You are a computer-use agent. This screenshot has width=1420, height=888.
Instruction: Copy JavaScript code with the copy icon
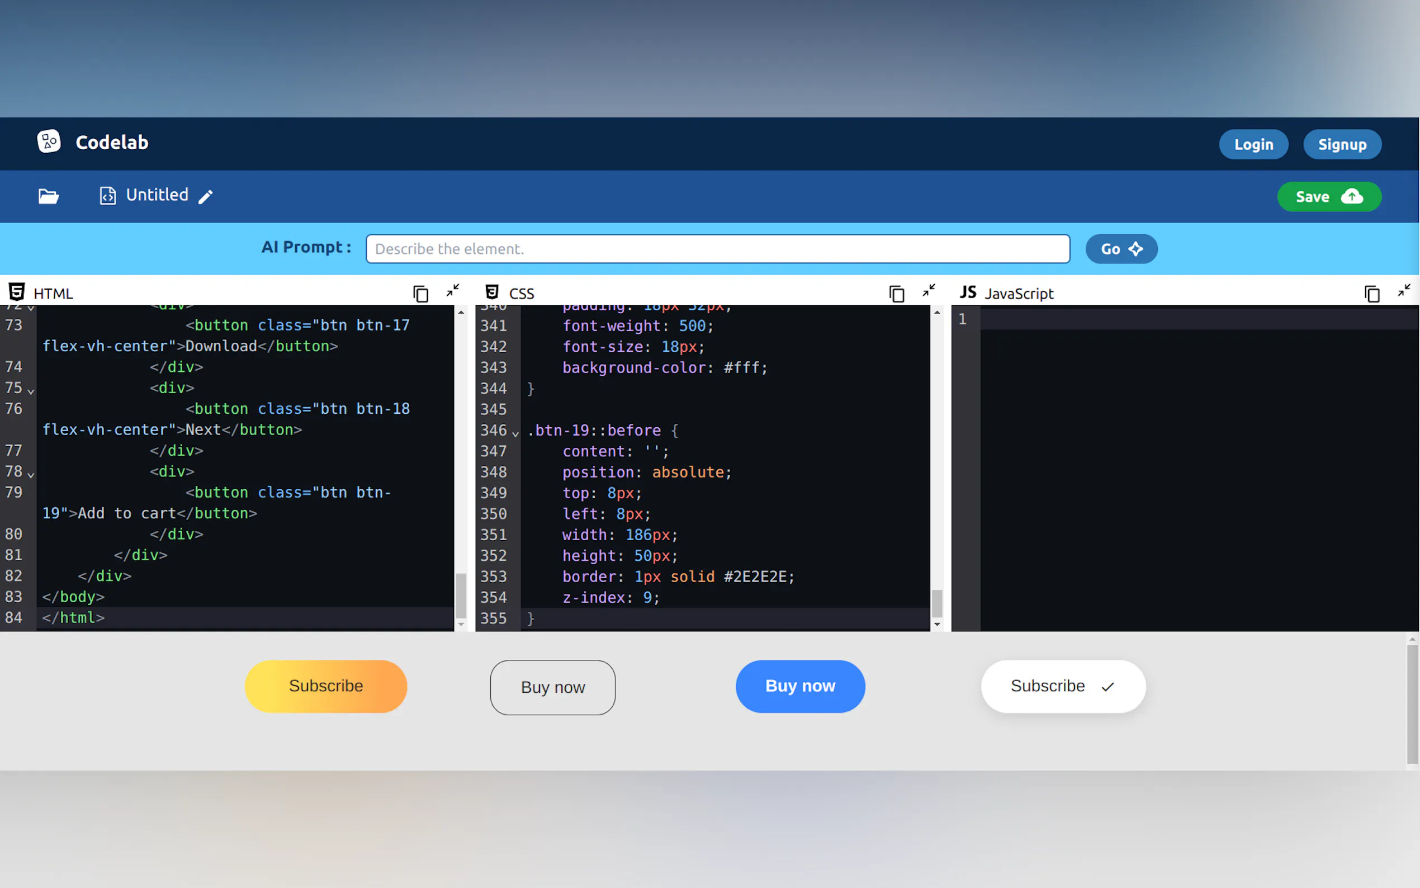(x=1372, y=294)
